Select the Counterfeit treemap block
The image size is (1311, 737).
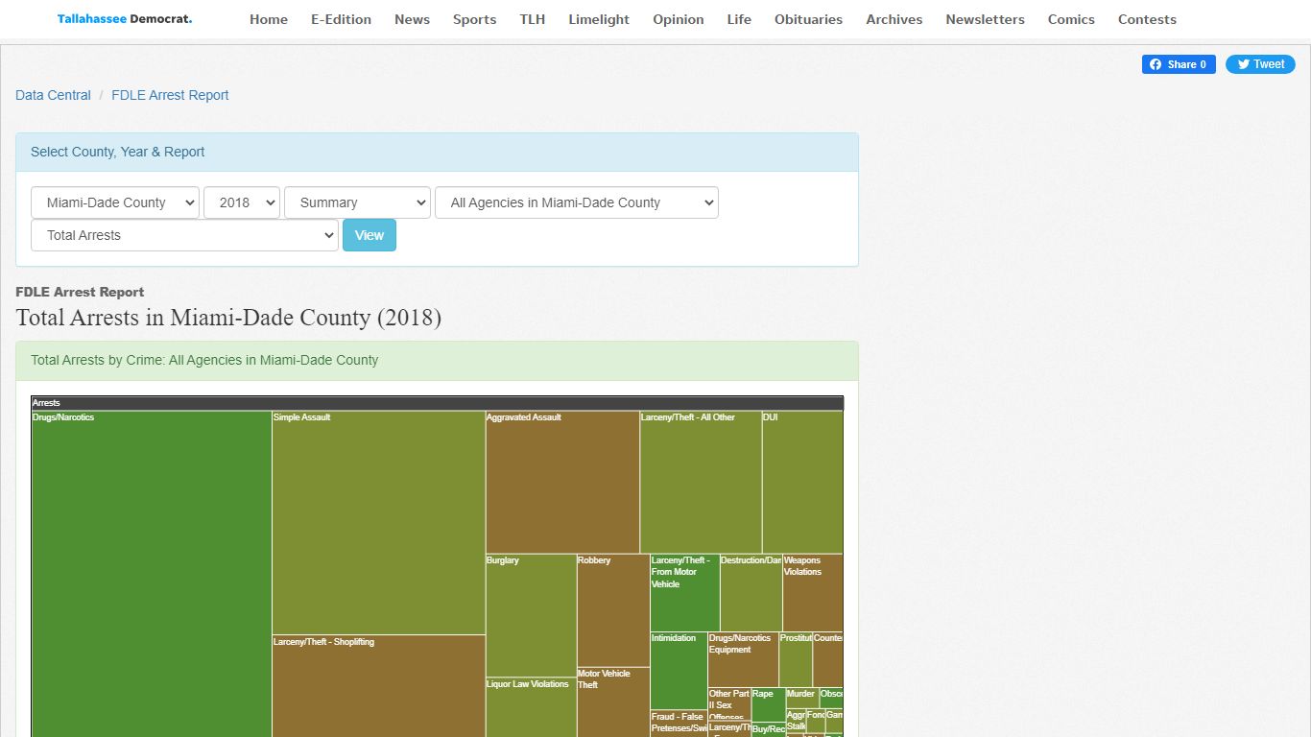coord(828,659)
